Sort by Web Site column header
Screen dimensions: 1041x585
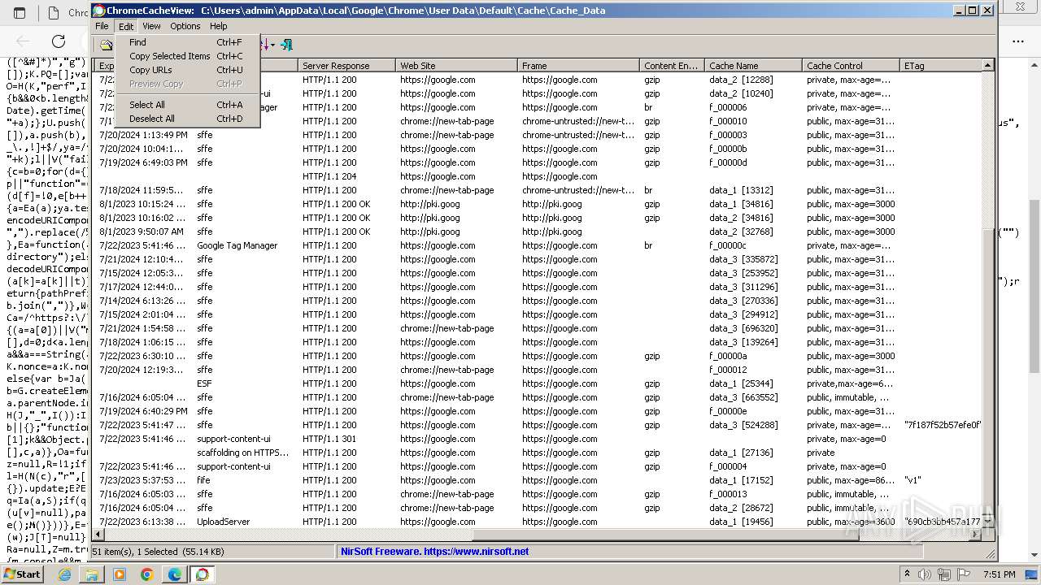pos(456,66)
